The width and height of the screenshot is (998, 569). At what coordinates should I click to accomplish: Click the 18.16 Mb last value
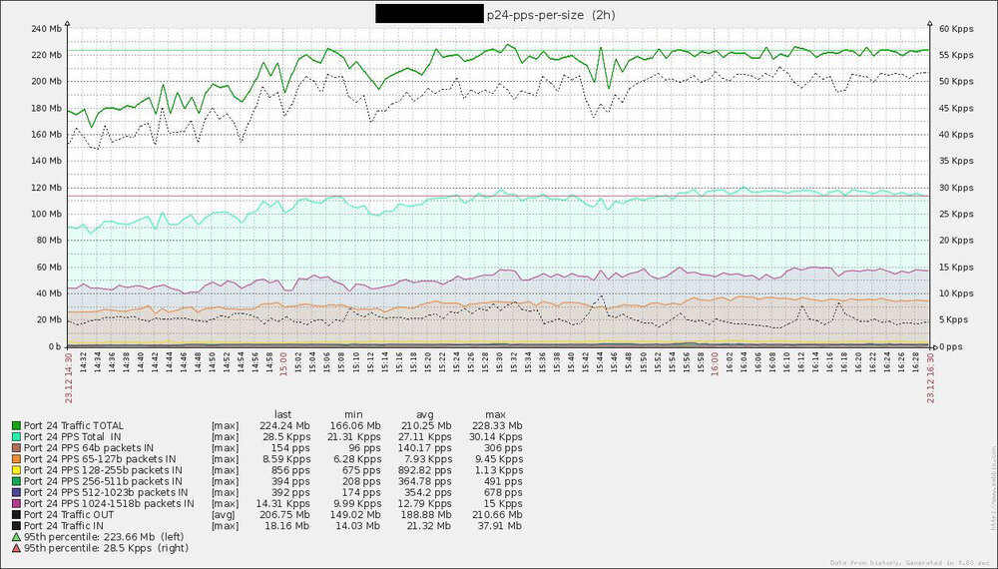[287, 526]
